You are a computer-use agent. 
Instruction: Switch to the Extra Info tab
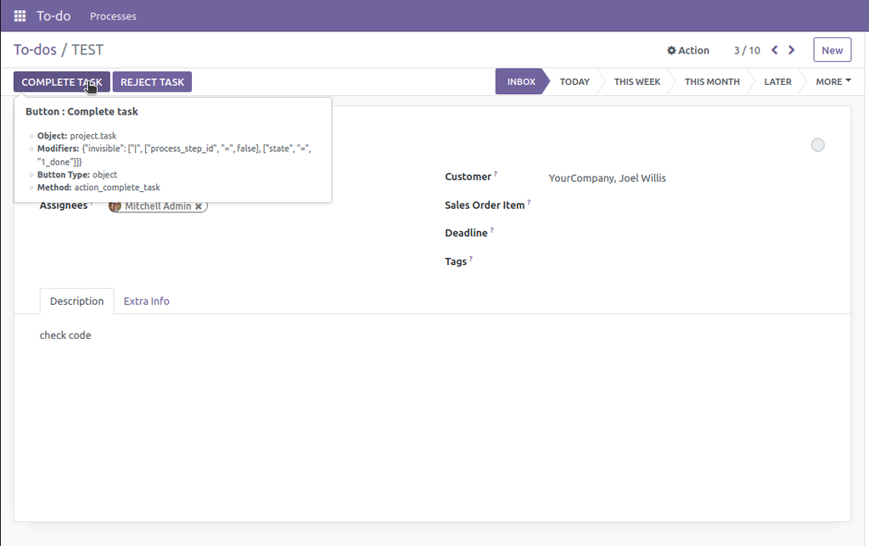(146, 301)
